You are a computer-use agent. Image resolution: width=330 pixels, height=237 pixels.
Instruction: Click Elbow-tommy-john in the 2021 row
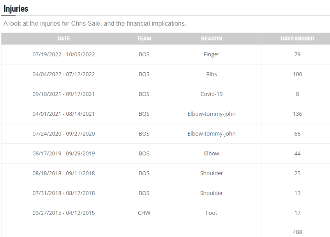212,114
